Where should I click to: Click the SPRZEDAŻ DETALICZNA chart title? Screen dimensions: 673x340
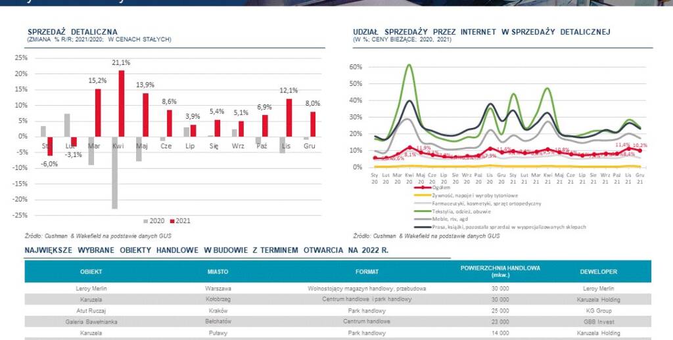pyautogui.click(x=72, y=32)
